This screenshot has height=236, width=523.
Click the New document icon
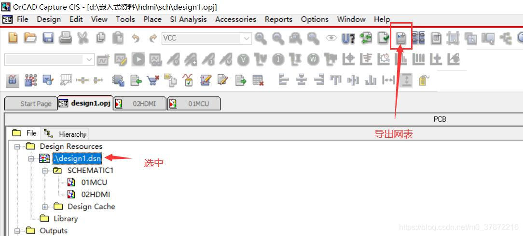point(13,38)
